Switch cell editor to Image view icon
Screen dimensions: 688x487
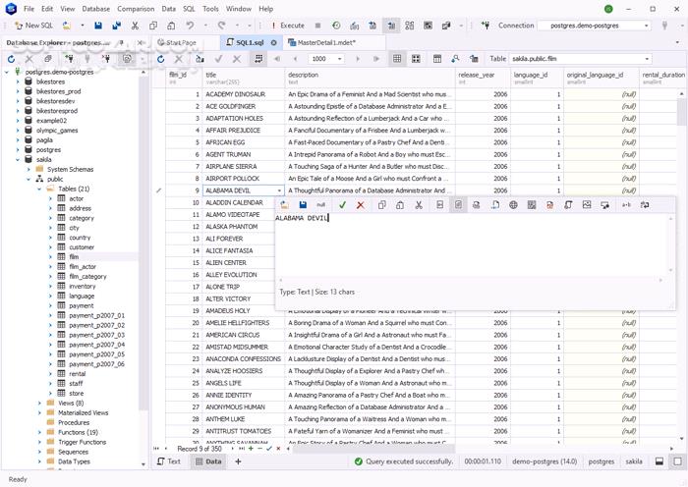587,204
